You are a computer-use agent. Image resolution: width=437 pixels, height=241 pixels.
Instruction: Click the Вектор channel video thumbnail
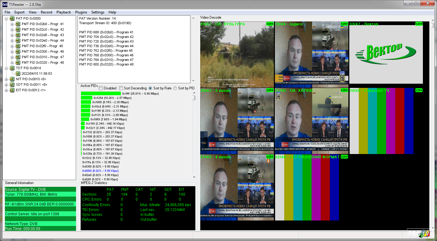pos(386,55)
